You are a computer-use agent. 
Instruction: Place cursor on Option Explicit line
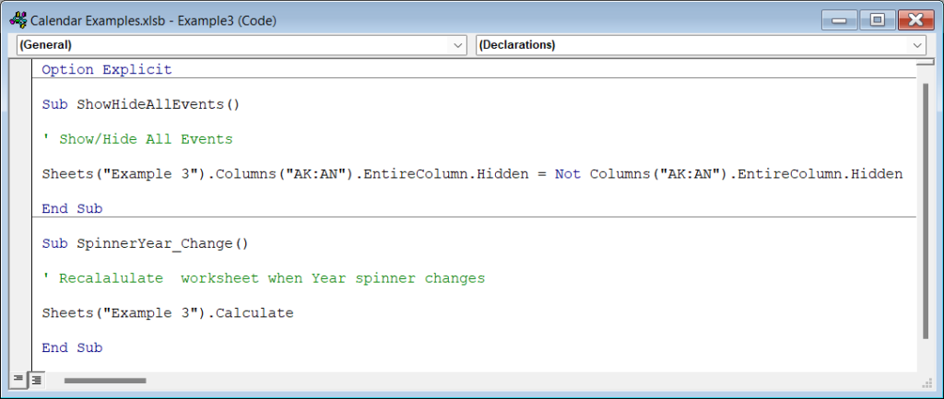tap(107, 70)
